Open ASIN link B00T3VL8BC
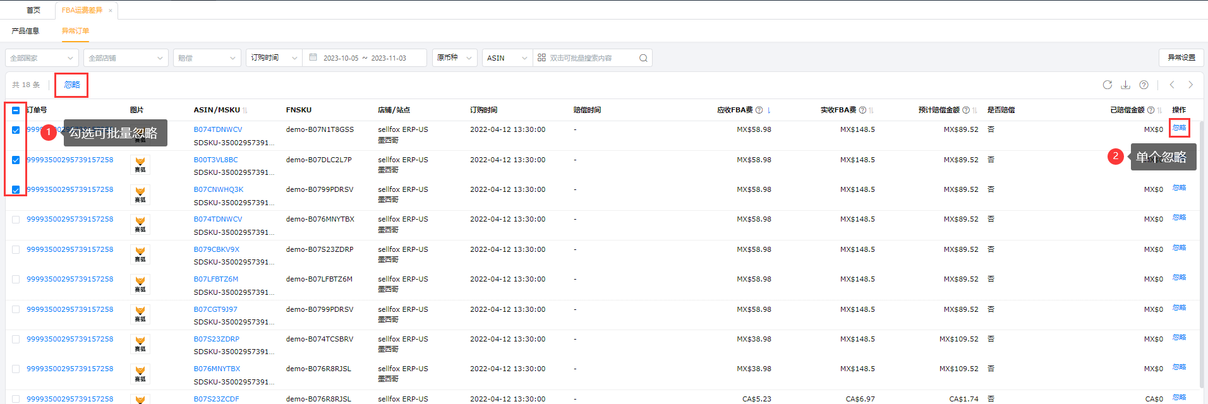The height and width of the screenshot is (404, 1208). pos(215,160)
